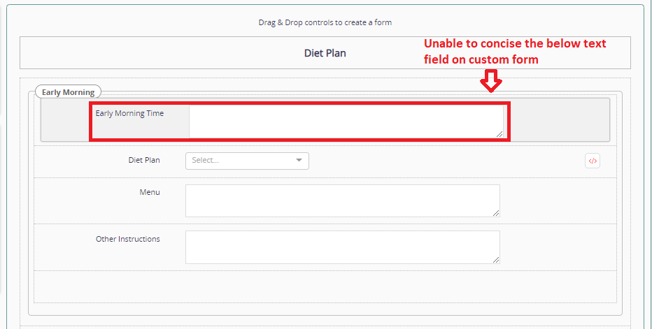Screen dimensions: 652x329
Task: Focus the Menu text area
Action: point(342,200)
